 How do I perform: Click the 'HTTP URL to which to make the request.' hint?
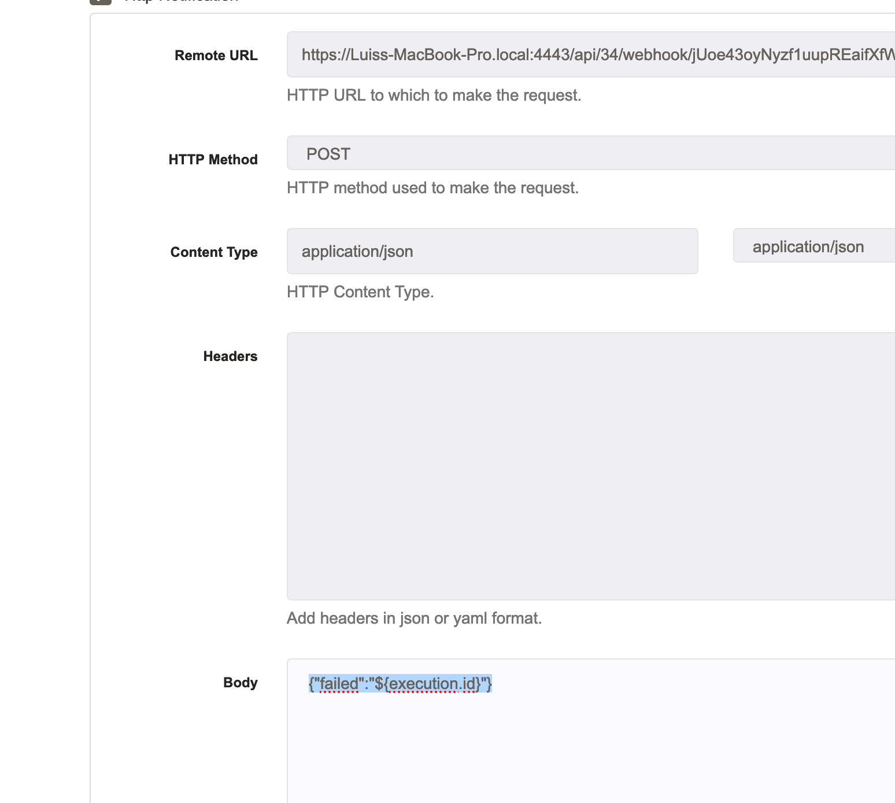pos(434,95)
